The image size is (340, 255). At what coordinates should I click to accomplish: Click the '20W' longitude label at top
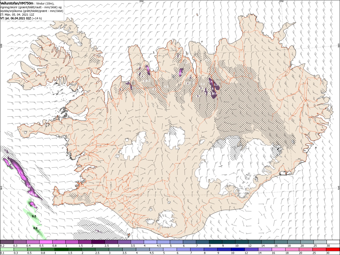[x=141, y=1]
